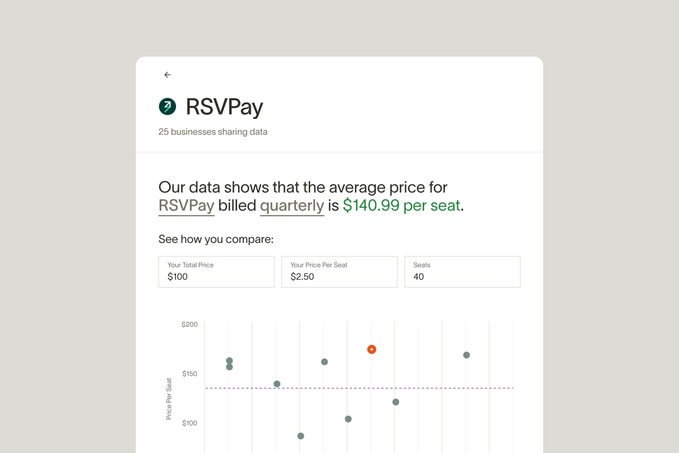Viewport: 679px width, 453px height.
Task: Click the gray data point near $160 mid-chart
Action: 324,361
